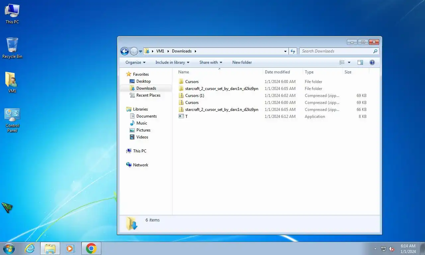Screen dimensions: 425x255
Task: Show hidden icons in system tray
Action: [376, 249]
